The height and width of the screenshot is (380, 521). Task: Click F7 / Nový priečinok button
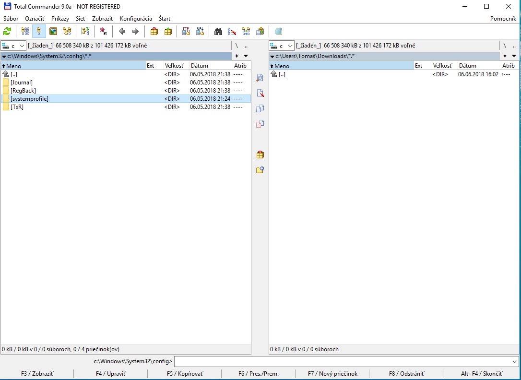[x=332, y=374]
